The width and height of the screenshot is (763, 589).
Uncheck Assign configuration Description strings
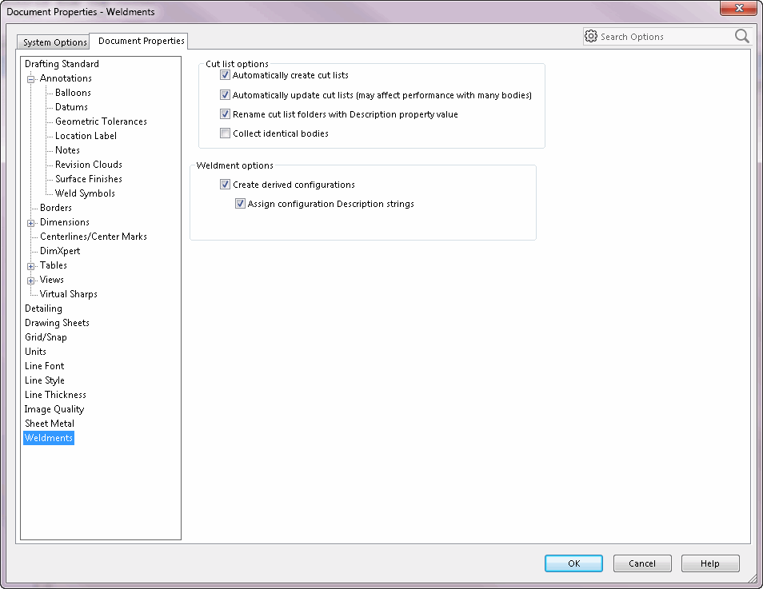240,204
